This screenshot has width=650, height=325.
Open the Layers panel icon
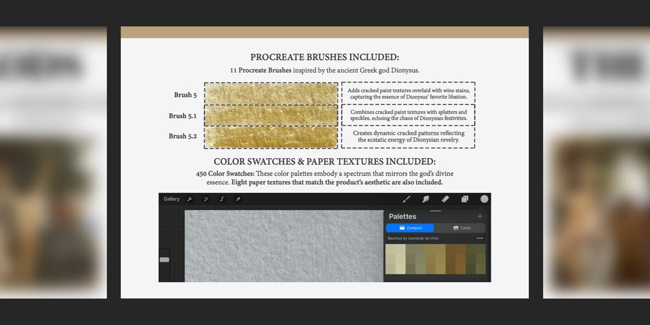(x=465, y=199)
